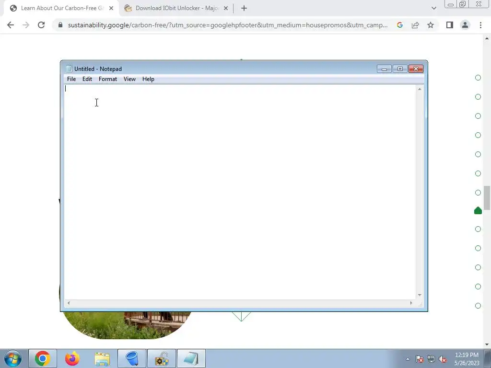Viewport: 491px width, 368px height.
Task: Toggle Chrome side panel
Action: pos(450,25)
